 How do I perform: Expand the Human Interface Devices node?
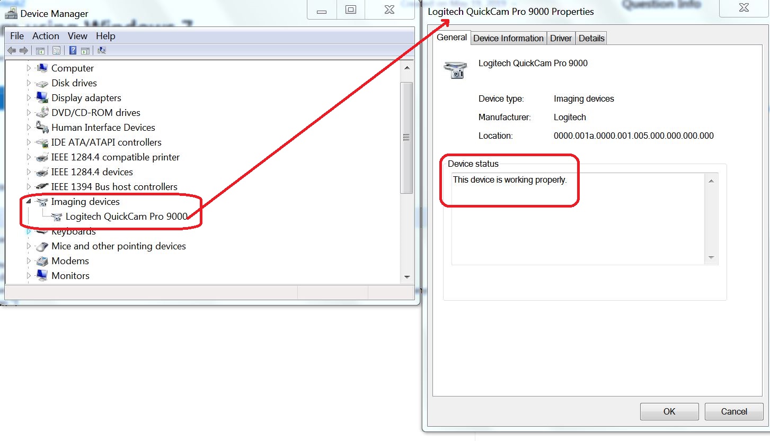tap(29, 128)
